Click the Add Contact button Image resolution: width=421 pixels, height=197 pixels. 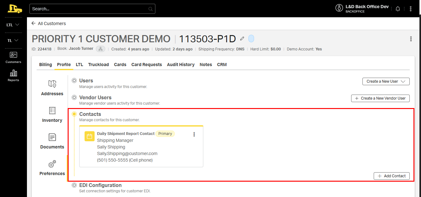(392, 176)
